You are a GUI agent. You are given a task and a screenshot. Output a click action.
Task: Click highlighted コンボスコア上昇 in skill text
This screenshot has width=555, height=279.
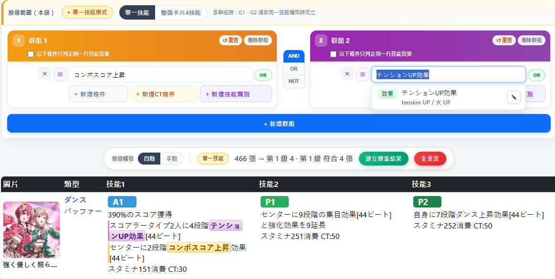click(199, 247)
